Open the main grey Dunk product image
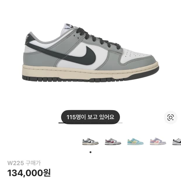 coord(90,53)
